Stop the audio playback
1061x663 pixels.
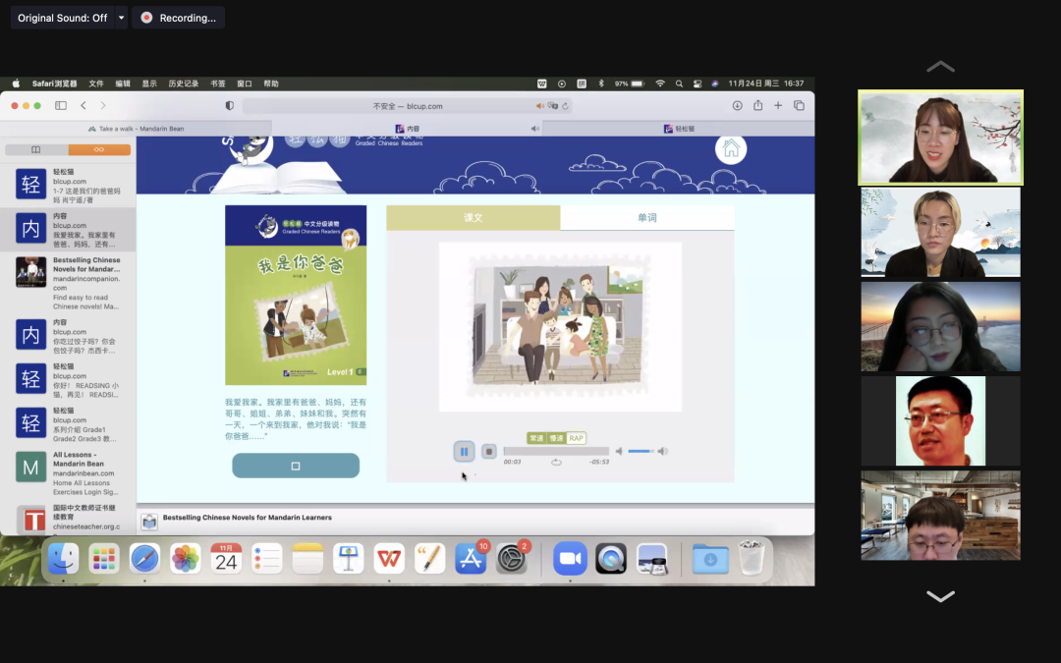coord(489,451)
